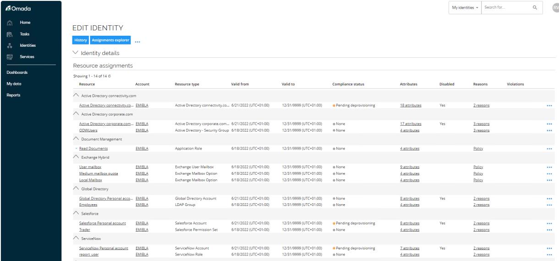
Task: Open the 7 attributes link
Action: (x=410, y=248)
